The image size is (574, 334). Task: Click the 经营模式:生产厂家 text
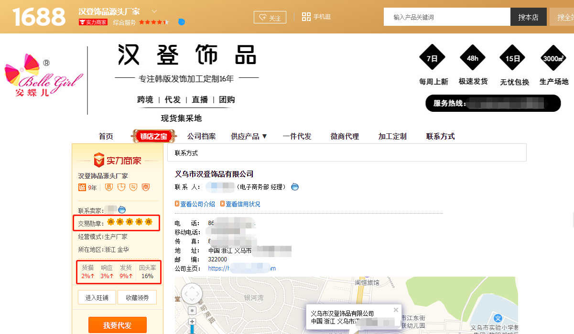[x=103, y=237]
